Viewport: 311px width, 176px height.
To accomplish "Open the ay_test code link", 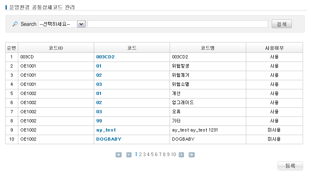I will pos(106,130).
